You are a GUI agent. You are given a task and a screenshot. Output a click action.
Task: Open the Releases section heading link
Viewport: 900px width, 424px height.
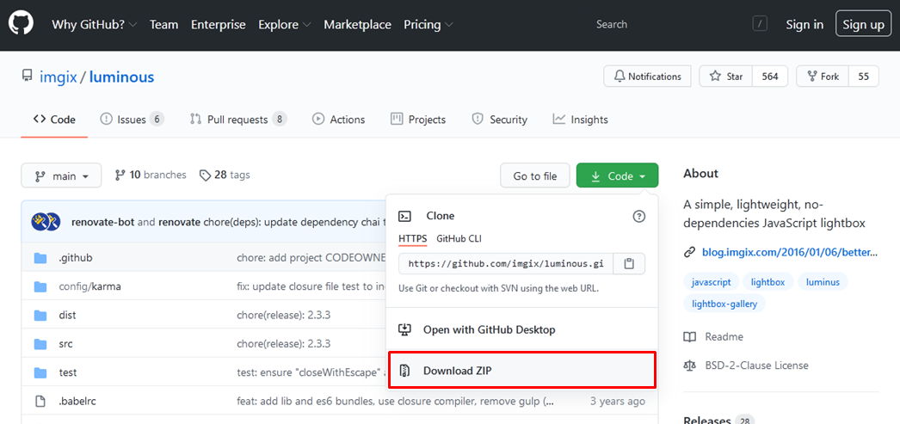click(706, 420)
